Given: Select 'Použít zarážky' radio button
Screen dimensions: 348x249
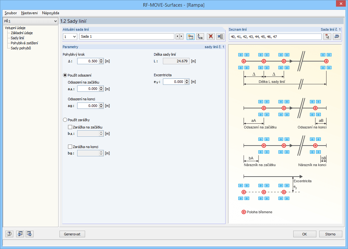Looking at the screenshot, I should coord(65,120).
